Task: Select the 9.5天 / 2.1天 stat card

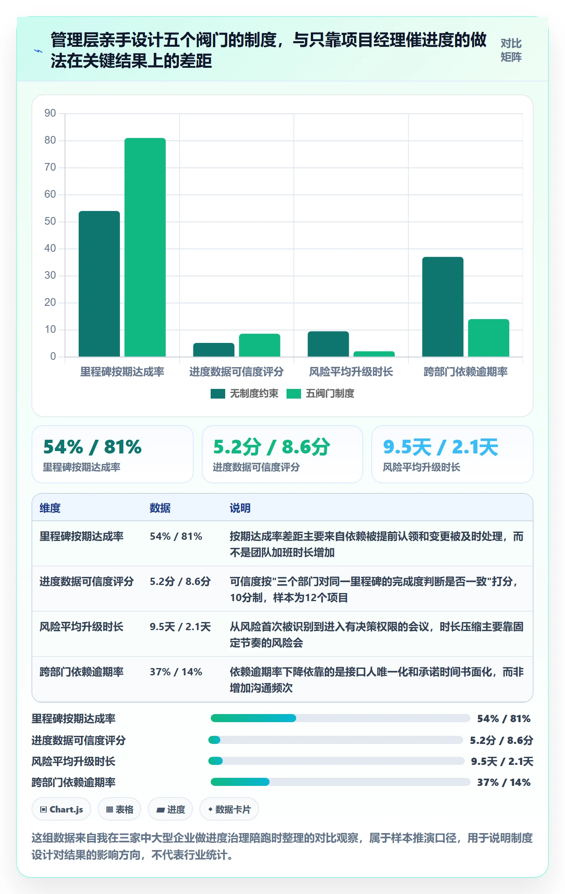Action: pos(452,454)
